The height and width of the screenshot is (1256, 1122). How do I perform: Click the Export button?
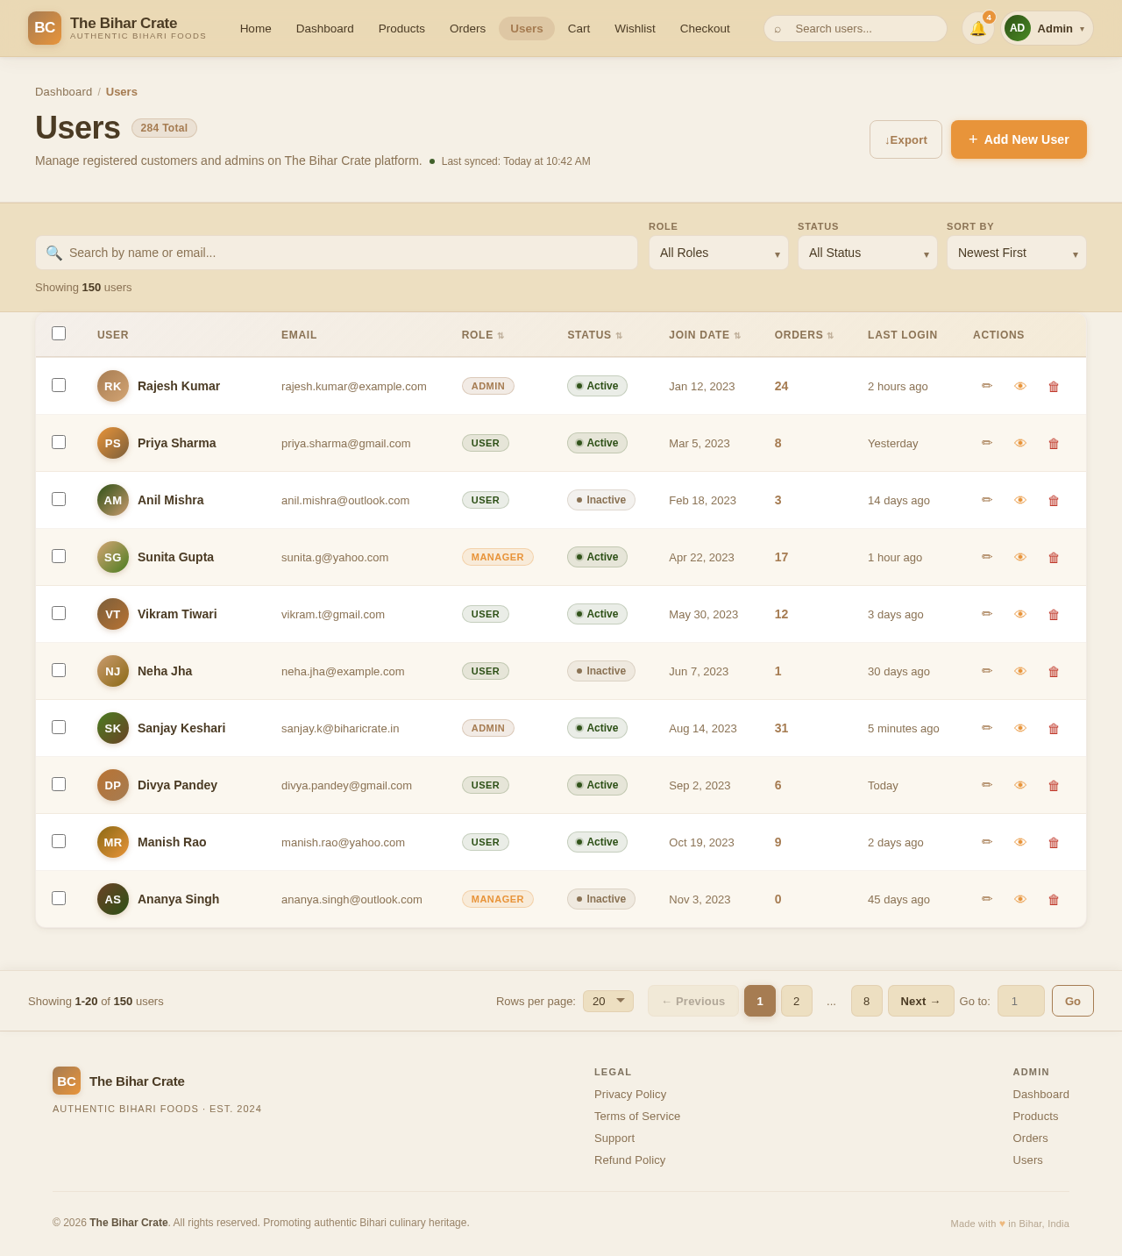click(x=905, y=139)
